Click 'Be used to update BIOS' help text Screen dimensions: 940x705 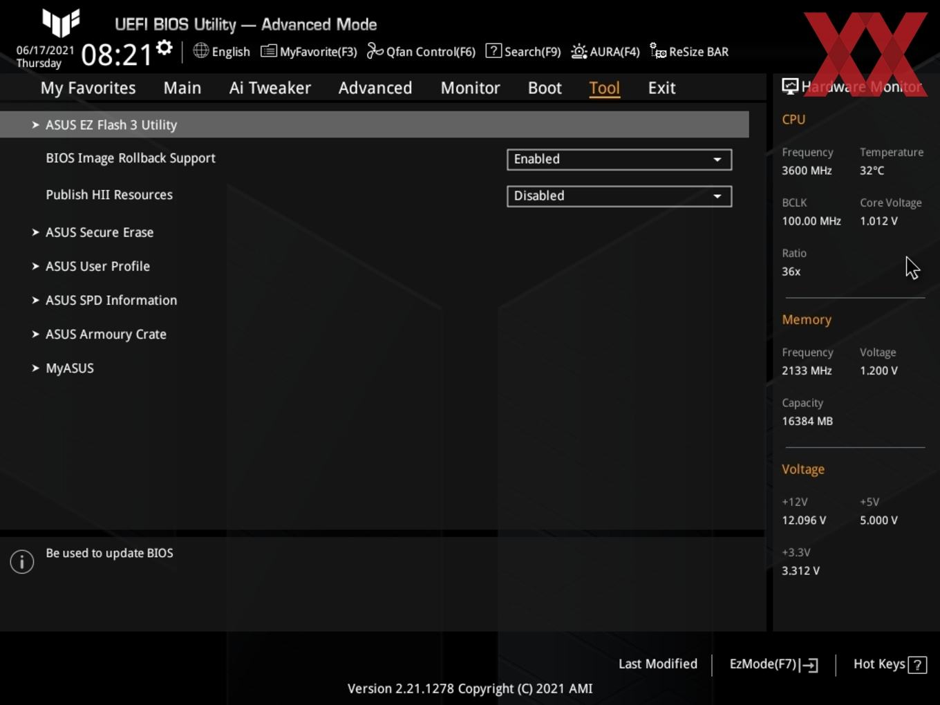[x=109, y=553]
